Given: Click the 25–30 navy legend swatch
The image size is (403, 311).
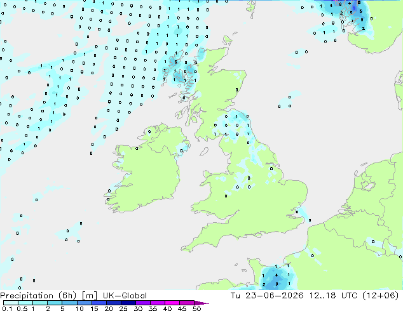Looking at the screenshot, I should click(x=128, y=303).
